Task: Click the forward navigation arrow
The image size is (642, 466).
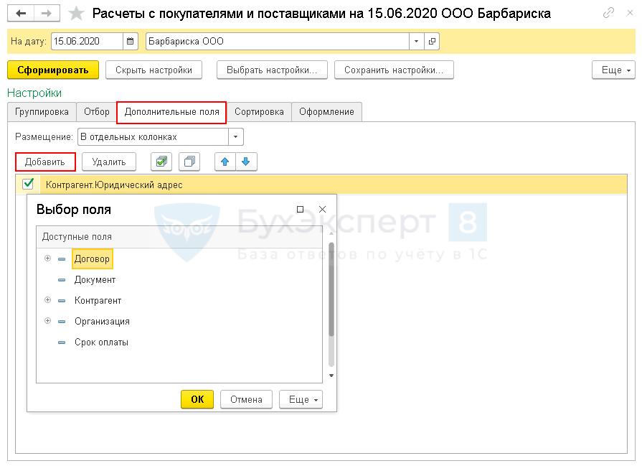Action: [46, 14]
